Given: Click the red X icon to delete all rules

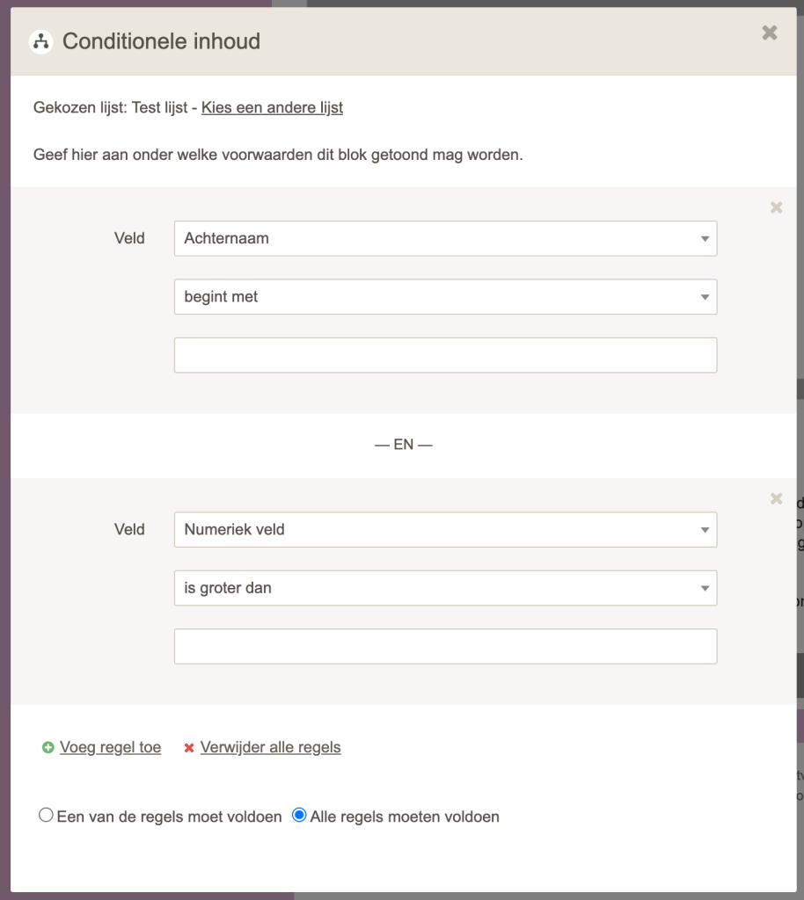Looking at the screenshot, I should coord(188,748).
